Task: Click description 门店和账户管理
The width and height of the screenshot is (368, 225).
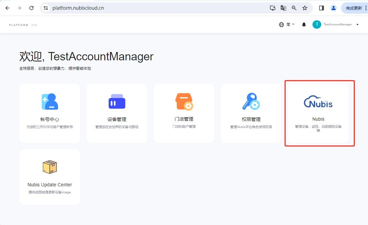Action: click(x=184, y=126)
